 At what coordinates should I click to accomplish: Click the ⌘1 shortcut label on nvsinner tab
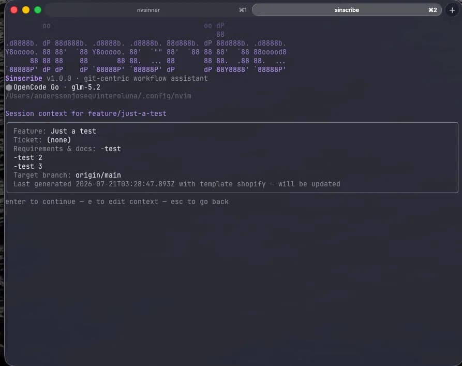[x=243, y=10]
